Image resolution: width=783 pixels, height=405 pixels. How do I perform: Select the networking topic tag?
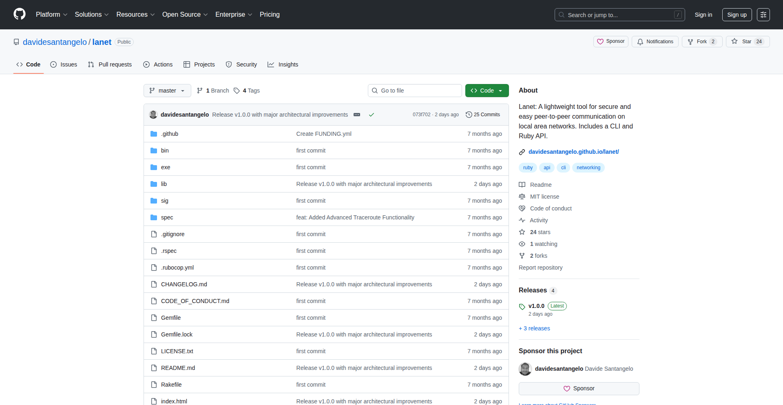click(588, 168)
